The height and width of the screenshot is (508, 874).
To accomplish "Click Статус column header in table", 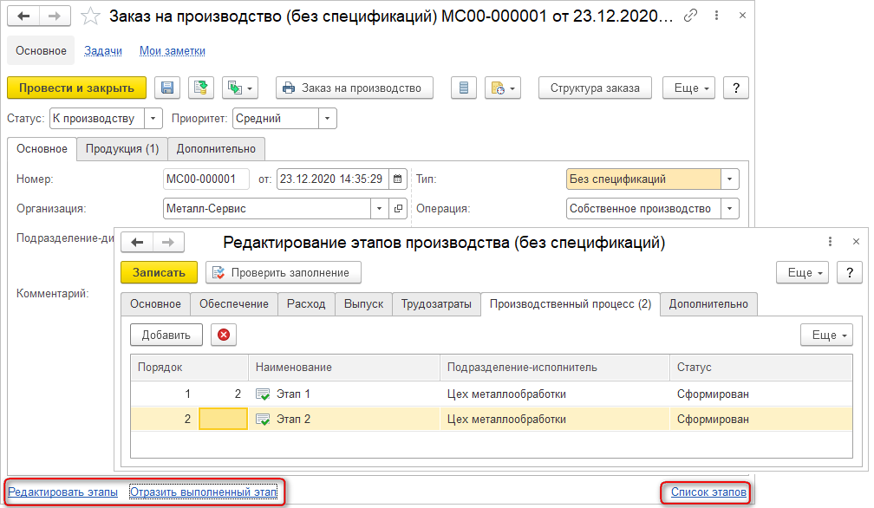I will [x=761, y=367].
